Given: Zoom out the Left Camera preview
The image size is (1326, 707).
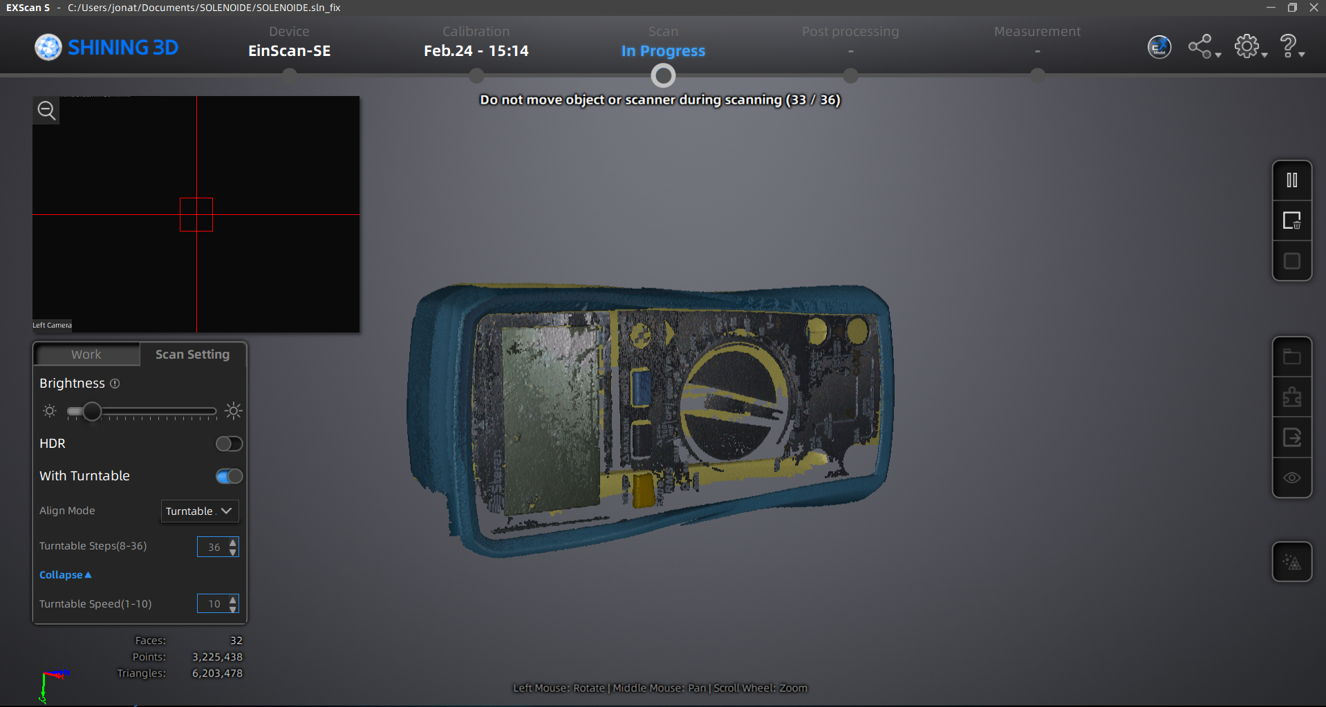Looking at the screenshot, I should [x=46, y=111].
